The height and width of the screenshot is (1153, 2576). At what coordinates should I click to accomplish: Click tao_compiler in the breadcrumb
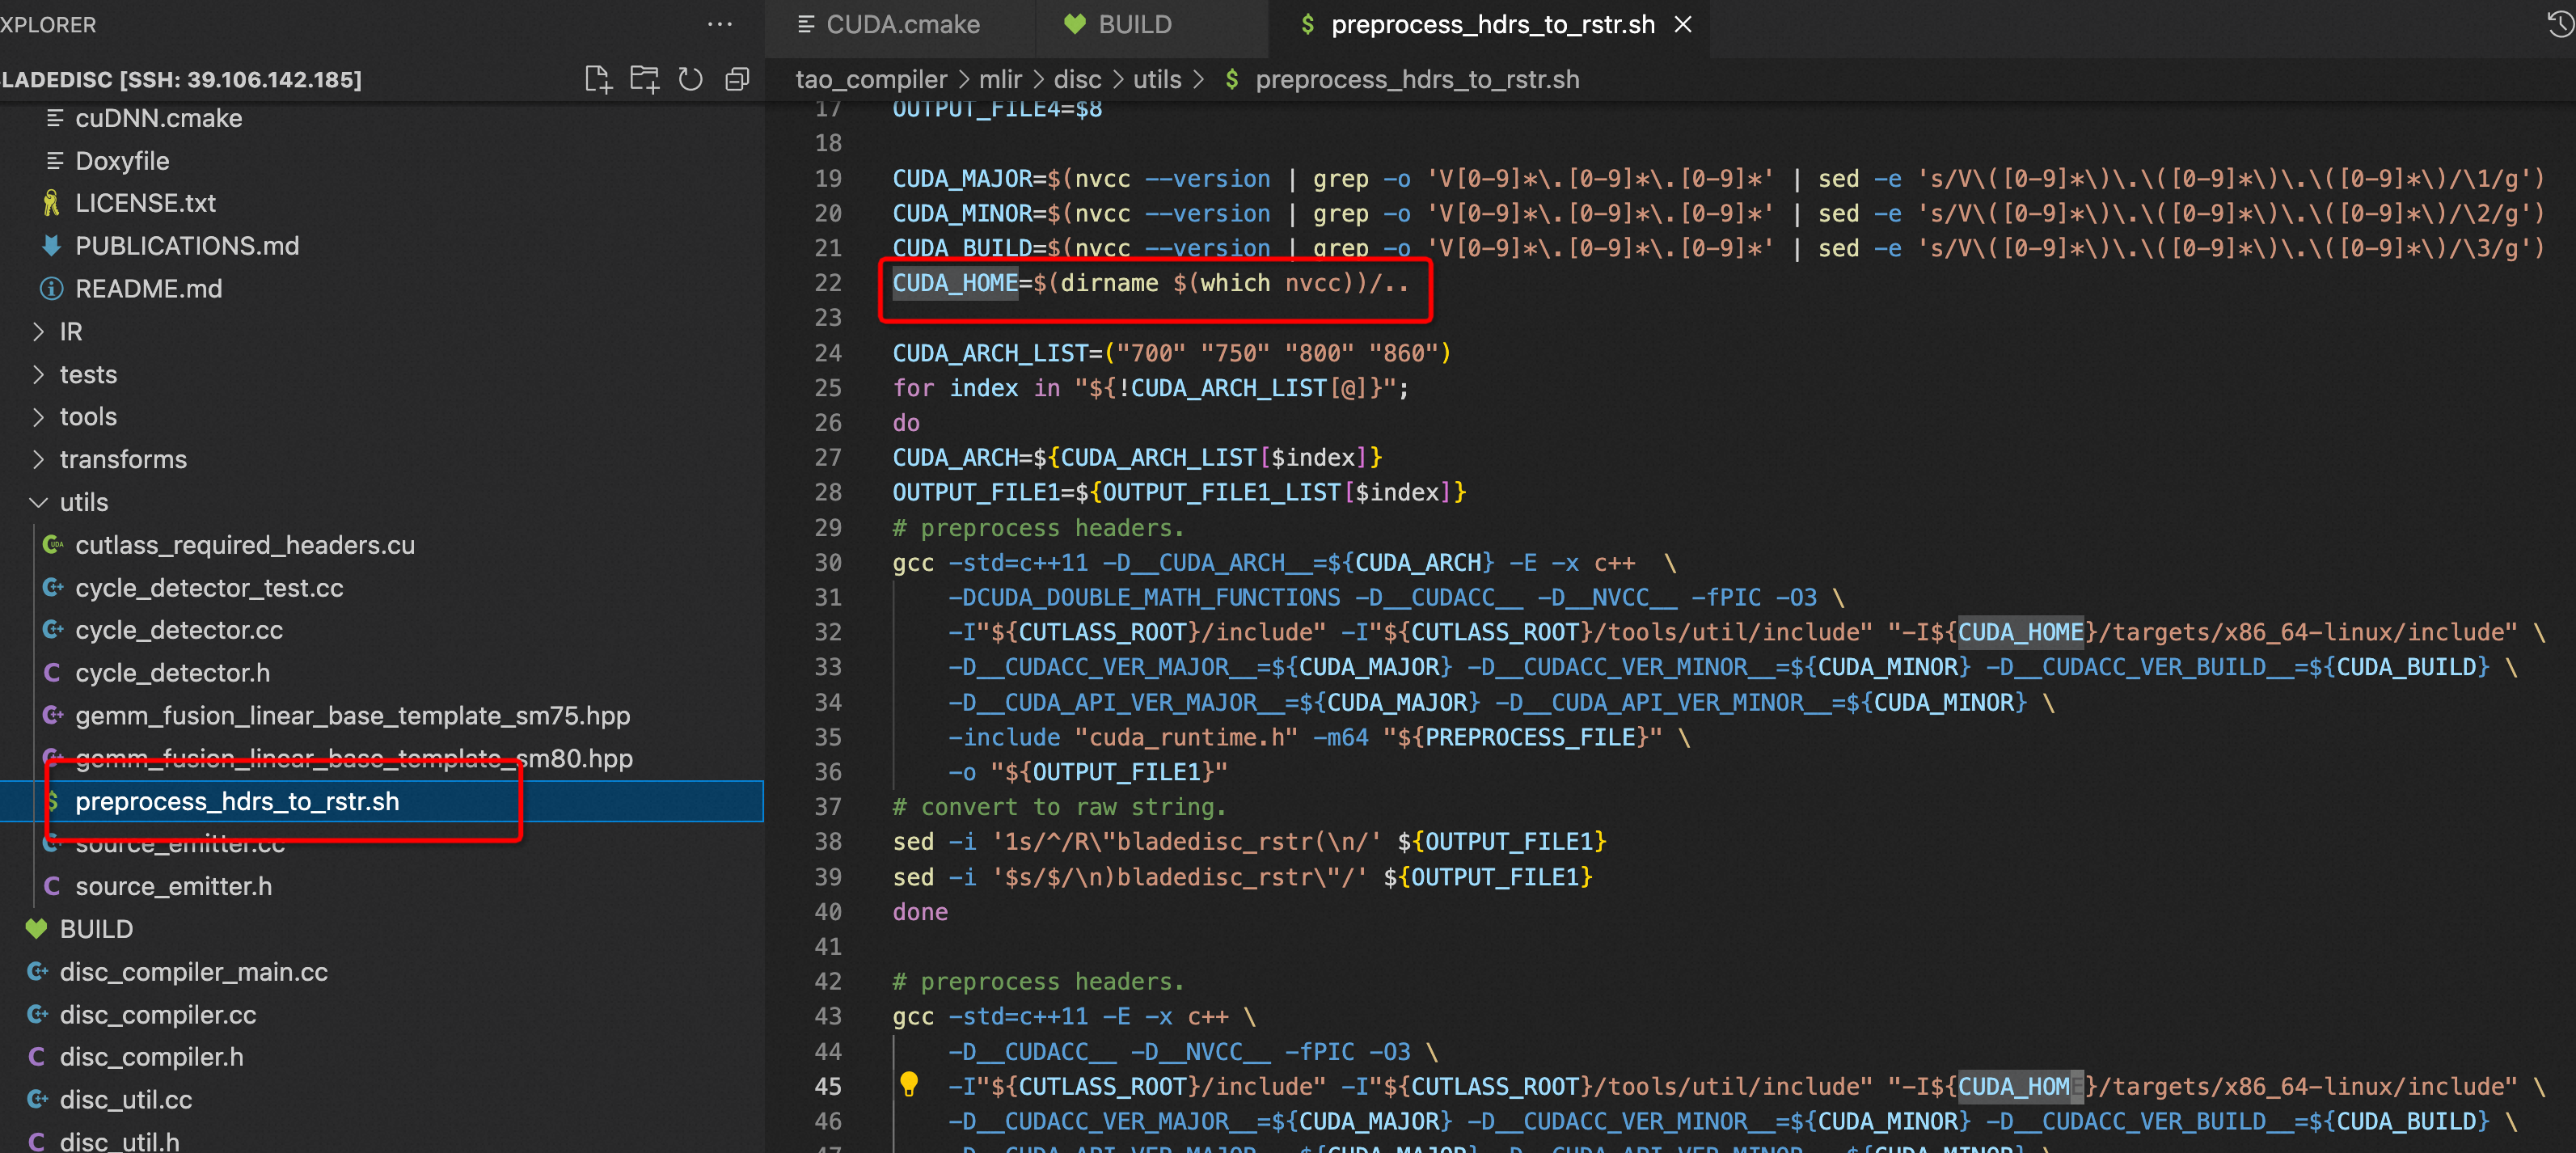[870, 79]
